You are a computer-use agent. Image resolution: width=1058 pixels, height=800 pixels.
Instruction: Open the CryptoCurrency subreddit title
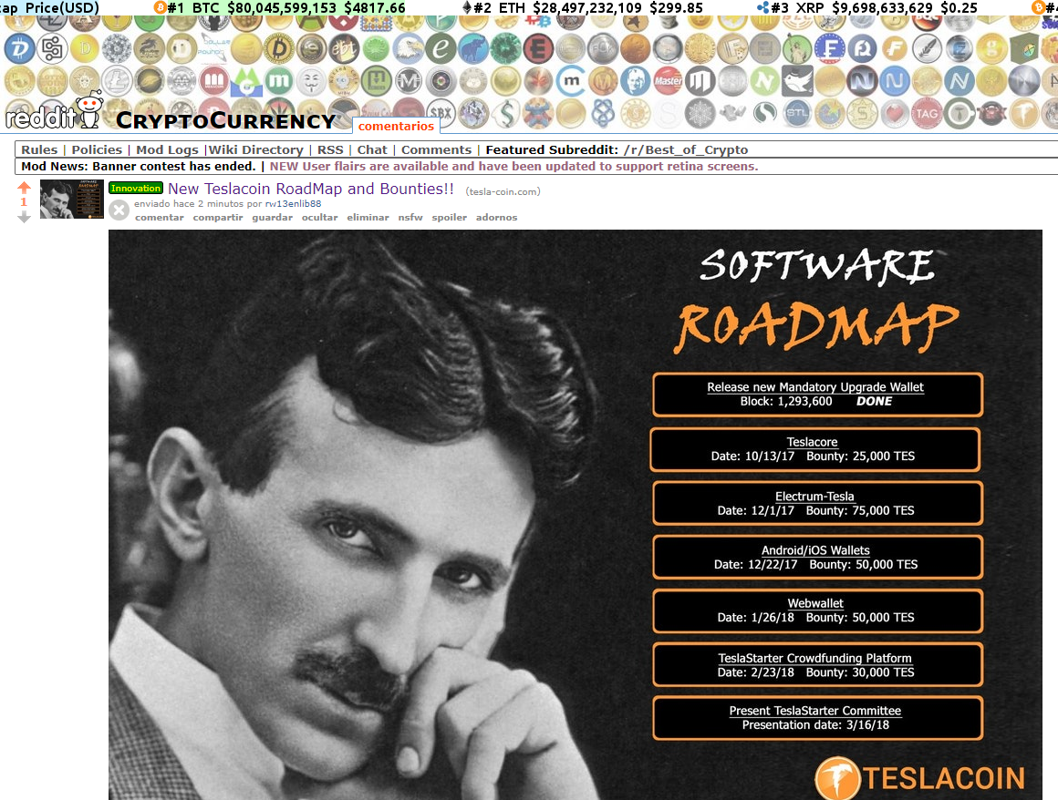tap(225, 120)
